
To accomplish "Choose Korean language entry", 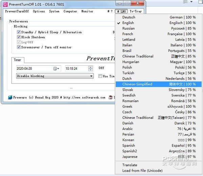I will [159, 140].
